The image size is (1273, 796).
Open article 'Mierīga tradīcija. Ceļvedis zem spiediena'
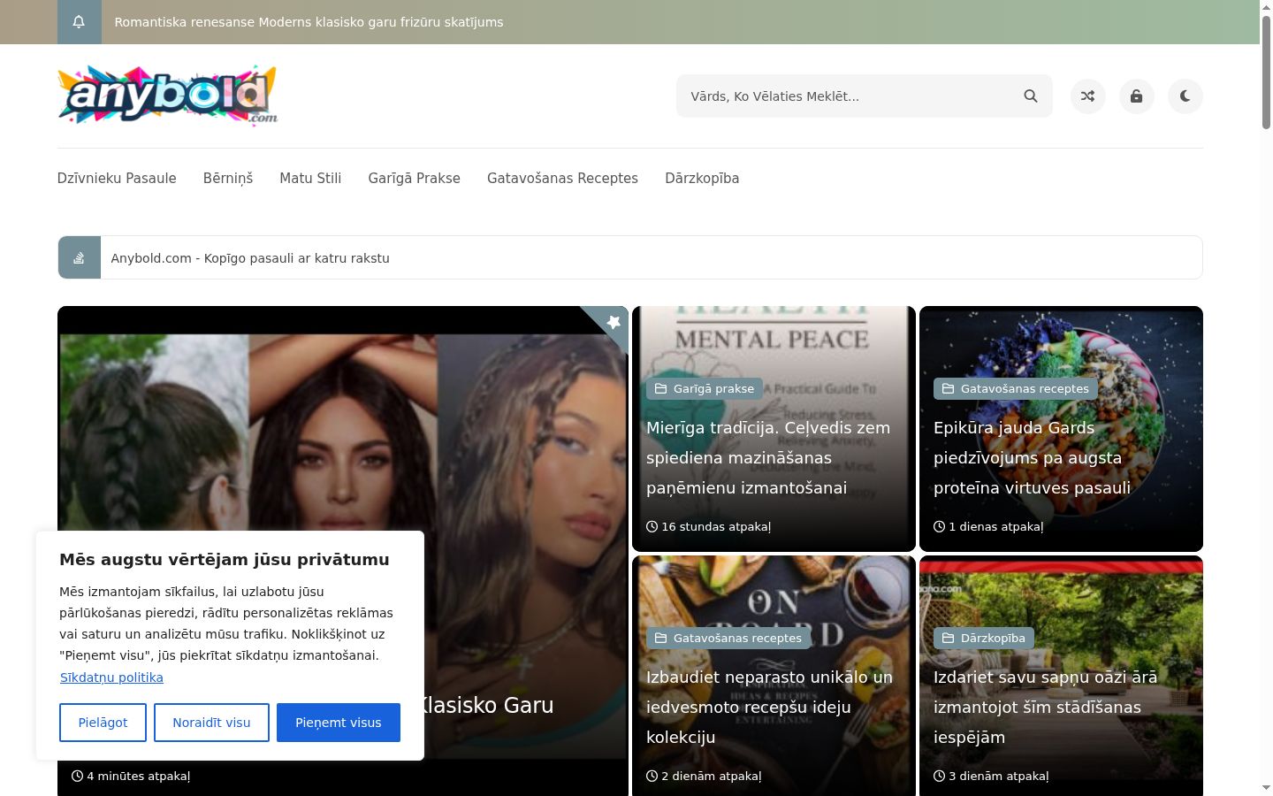(x=768, y=457)
